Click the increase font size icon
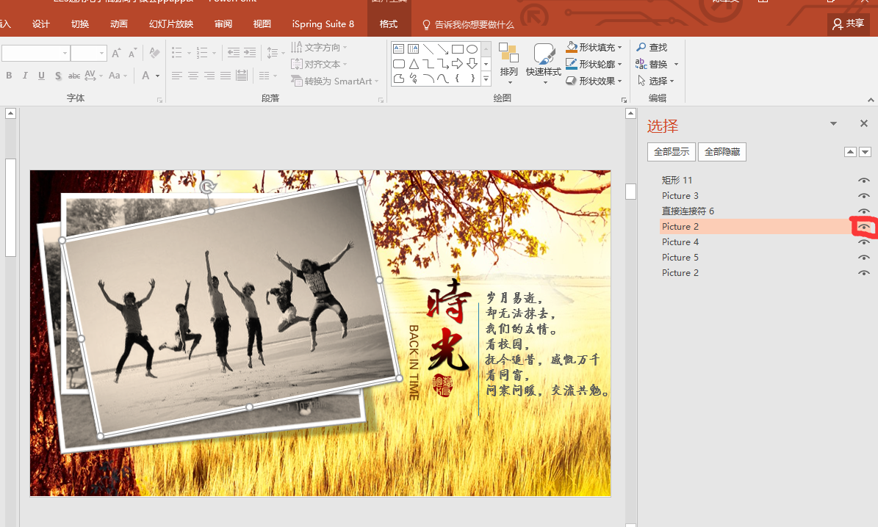 coord(116,53)
